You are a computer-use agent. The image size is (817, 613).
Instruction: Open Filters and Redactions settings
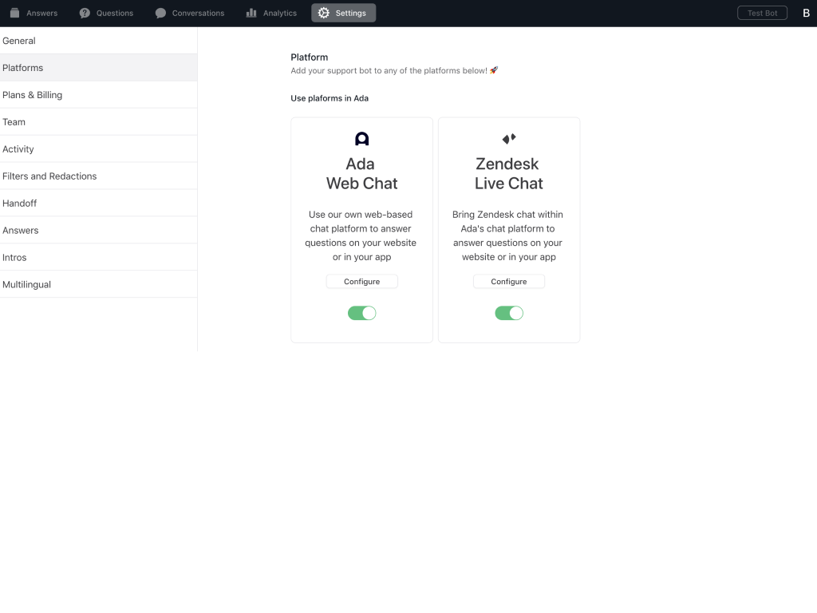[x=49, y=176]
